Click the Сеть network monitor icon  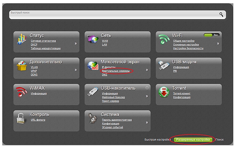click(x=93, y=40)
